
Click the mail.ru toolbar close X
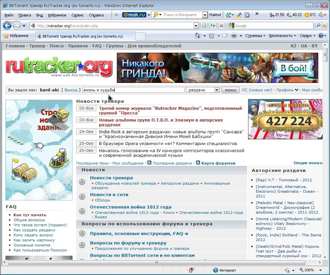point(116,15)
